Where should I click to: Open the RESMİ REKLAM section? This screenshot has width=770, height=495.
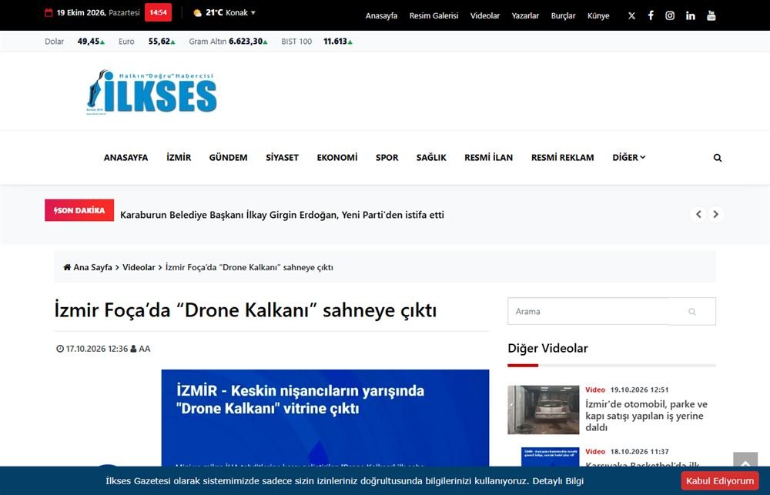563,158
